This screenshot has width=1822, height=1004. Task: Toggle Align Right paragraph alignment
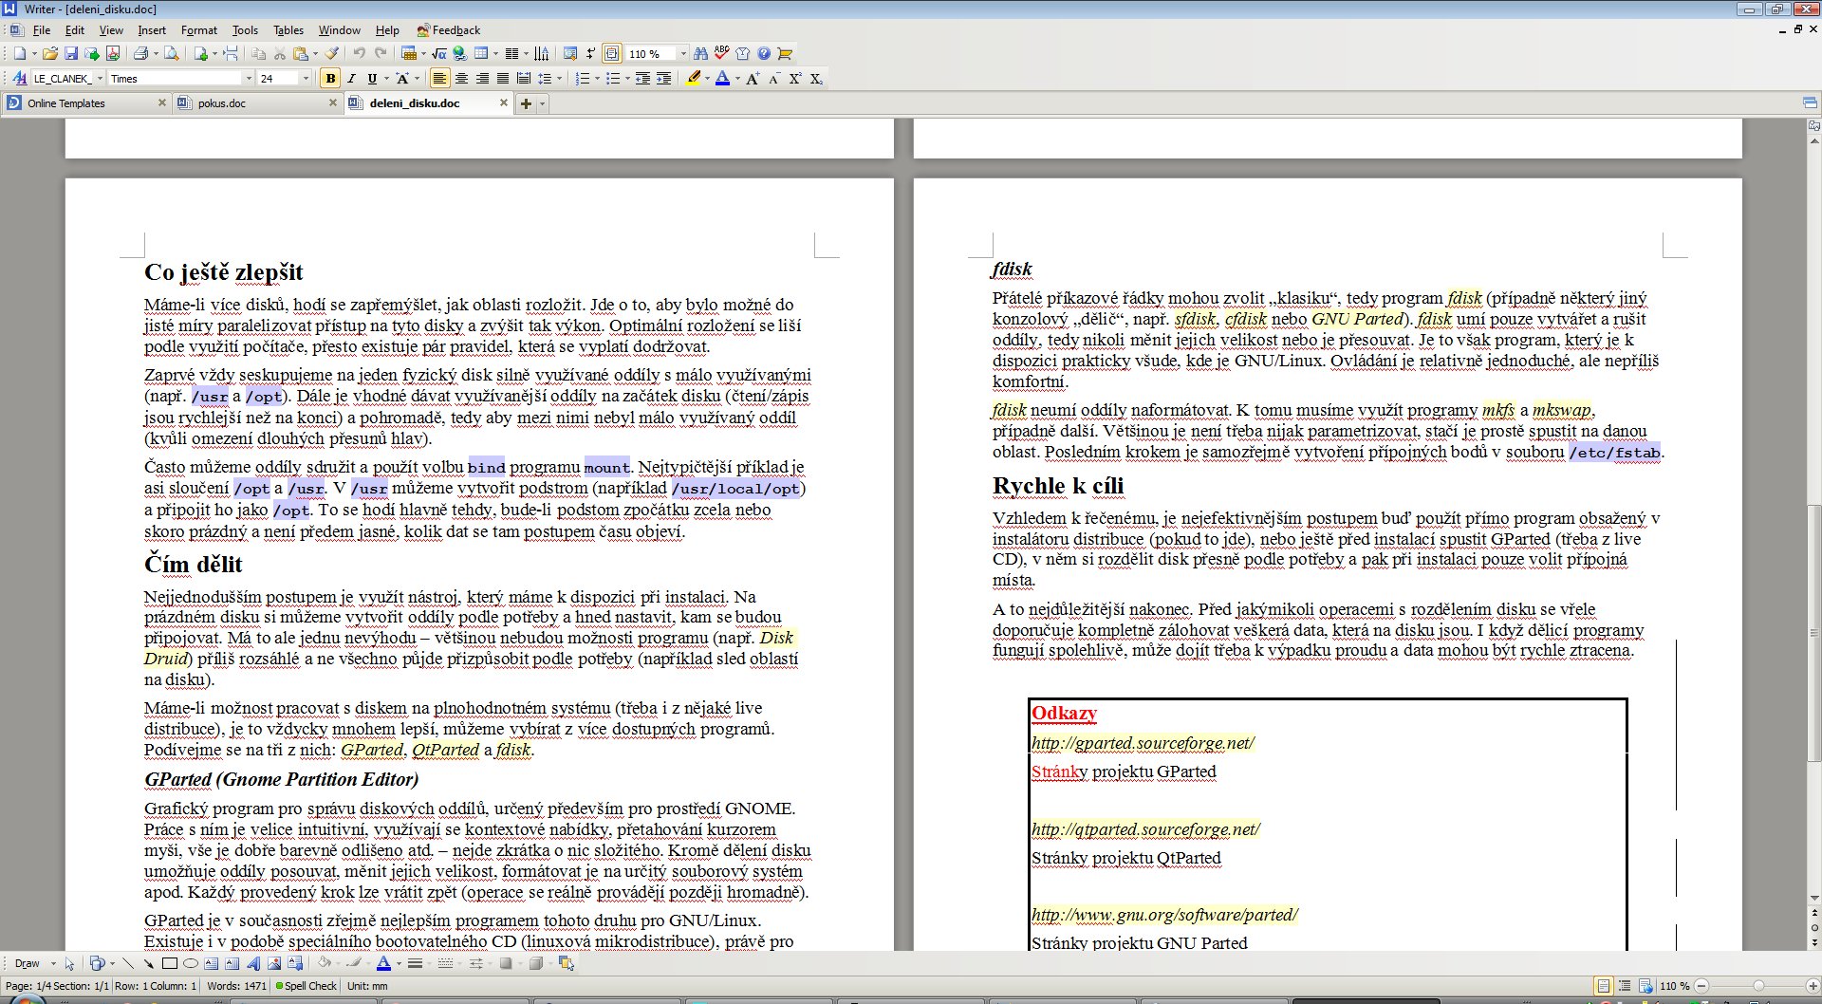click(482, 79)
